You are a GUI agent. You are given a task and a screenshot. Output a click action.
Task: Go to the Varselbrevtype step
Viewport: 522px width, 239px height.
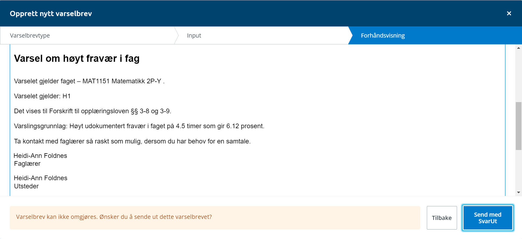point(87,35)
